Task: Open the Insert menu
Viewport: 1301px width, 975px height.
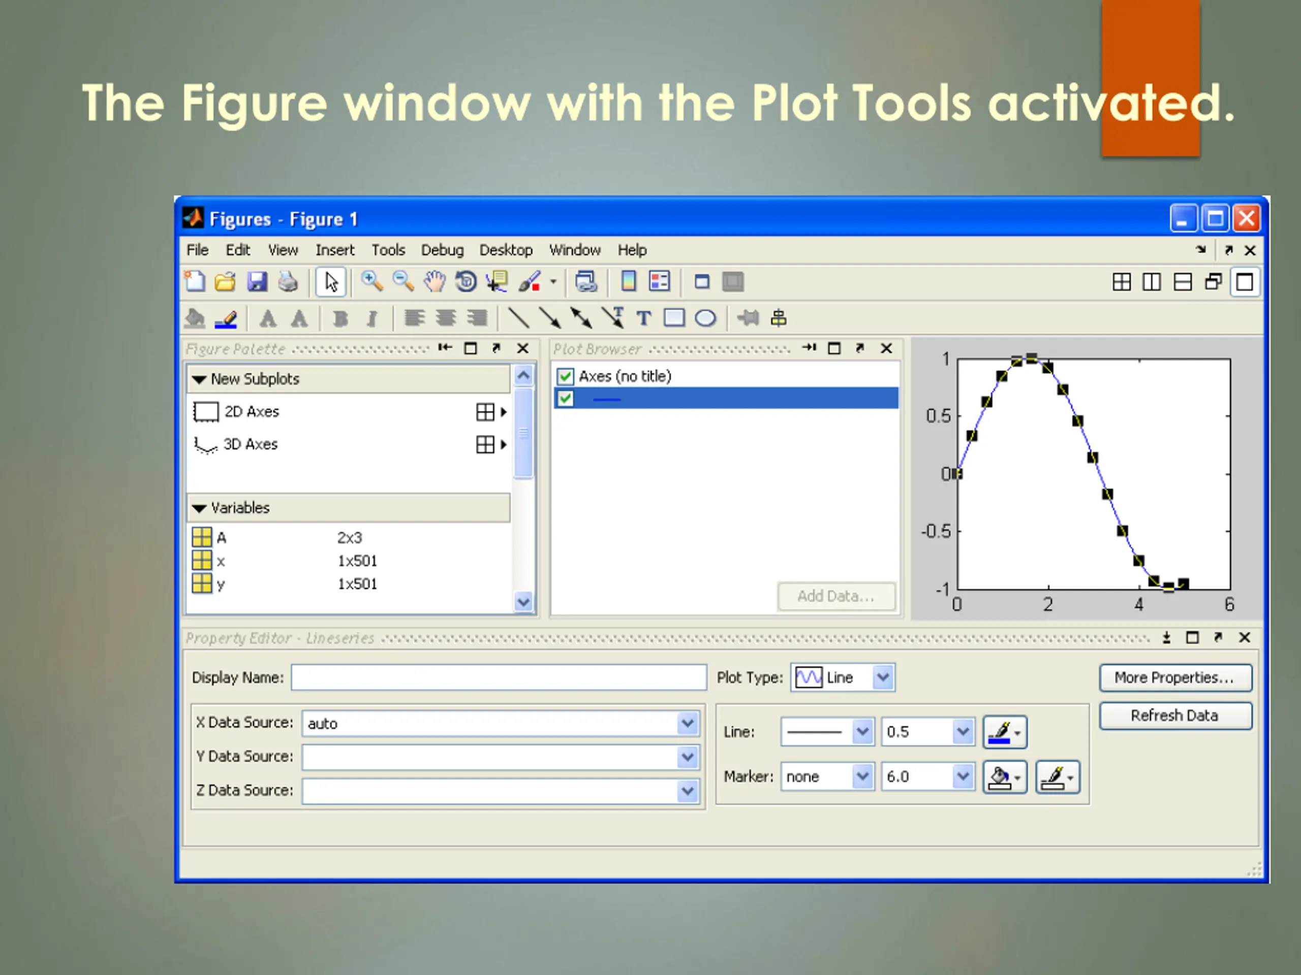Action: point(335,250)
